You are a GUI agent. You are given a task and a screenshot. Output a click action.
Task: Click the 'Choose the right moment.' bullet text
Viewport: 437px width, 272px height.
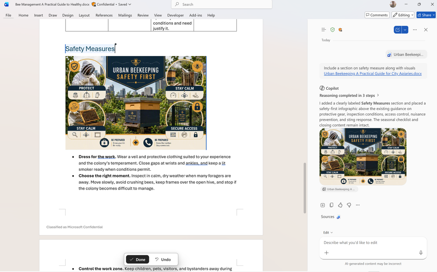click(x=105, y=176)
